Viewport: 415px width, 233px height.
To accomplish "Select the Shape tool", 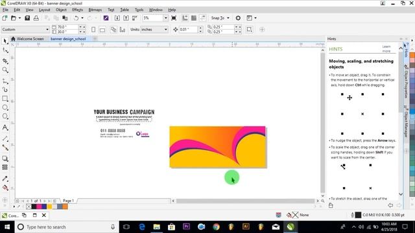I will coord(5,50).
